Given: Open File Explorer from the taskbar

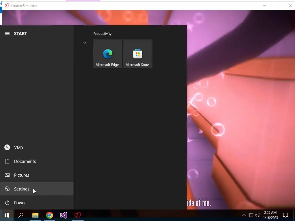Looking at the screenshot, I should (x=35, y=215).
